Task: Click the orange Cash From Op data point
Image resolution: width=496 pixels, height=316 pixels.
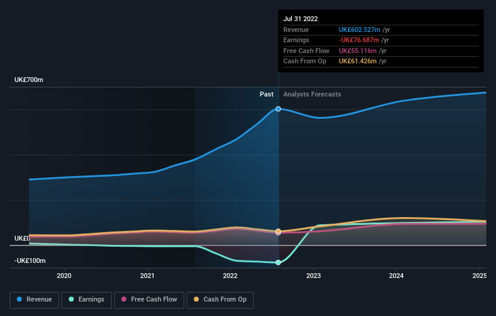Action: click(x=278, y=231)
